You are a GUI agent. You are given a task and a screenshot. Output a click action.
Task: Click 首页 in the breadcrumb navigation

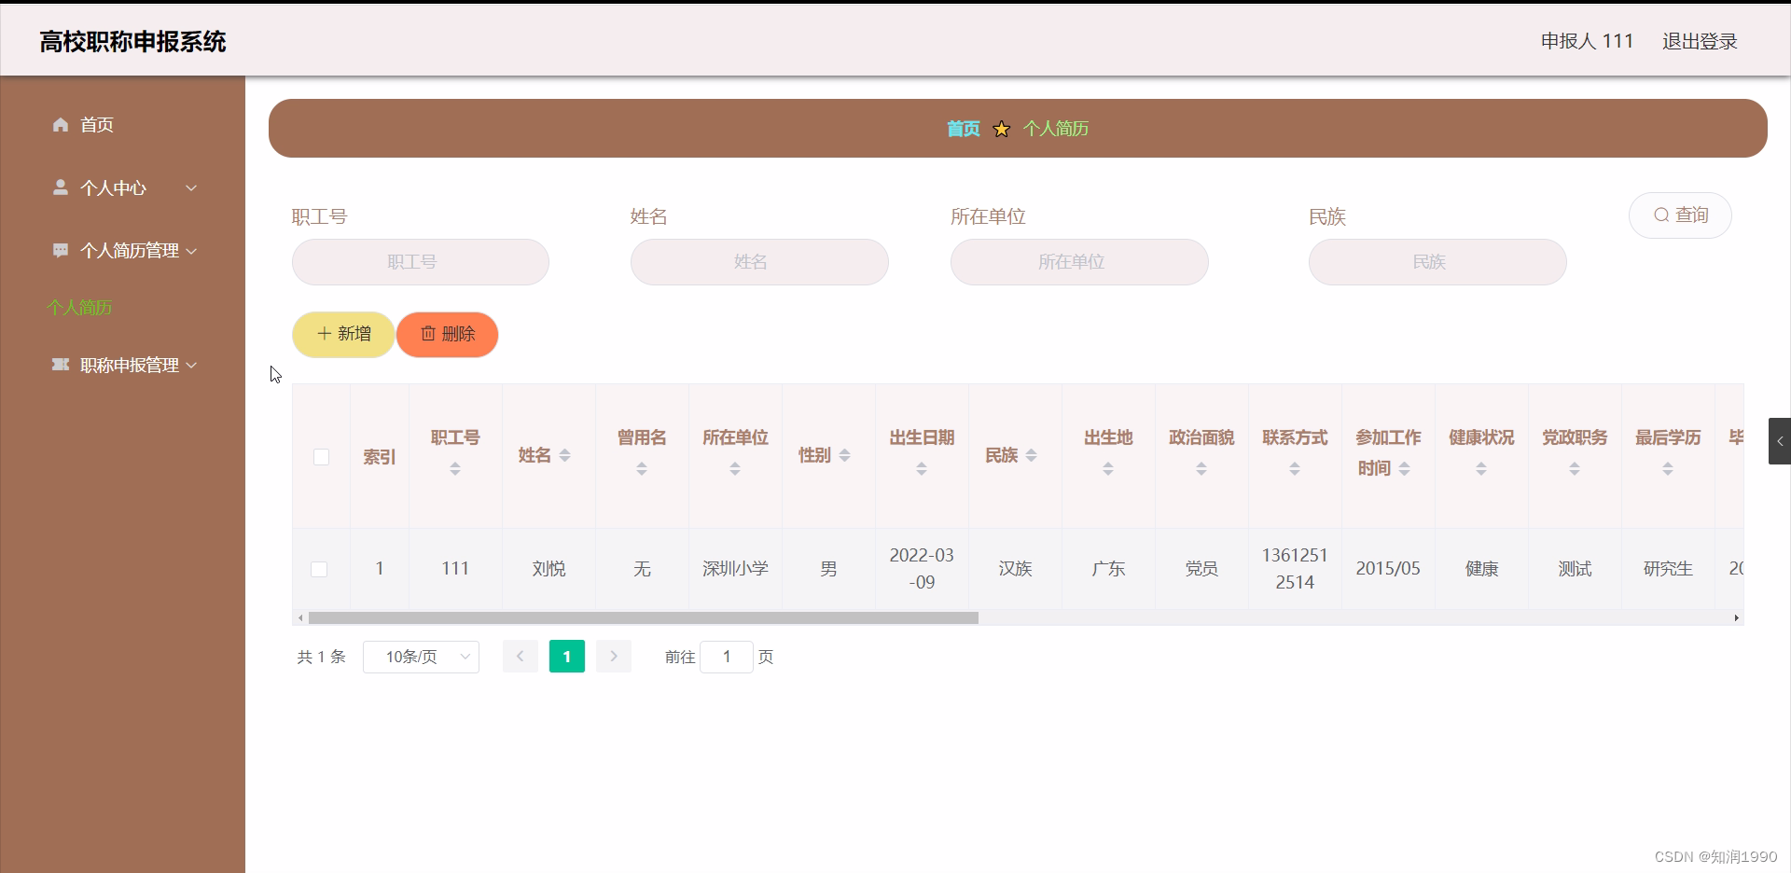962,129
